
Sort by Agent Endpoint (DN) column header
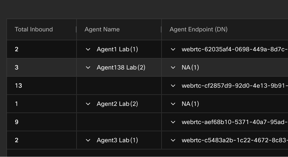(198, 29)
